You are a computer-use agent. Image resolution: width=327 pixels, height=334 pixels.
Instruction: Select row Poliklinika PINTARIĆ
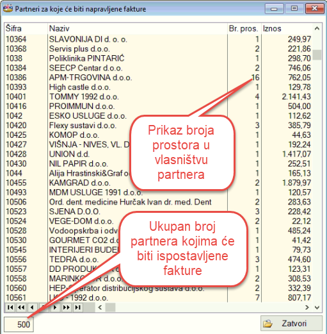point(158,58)
